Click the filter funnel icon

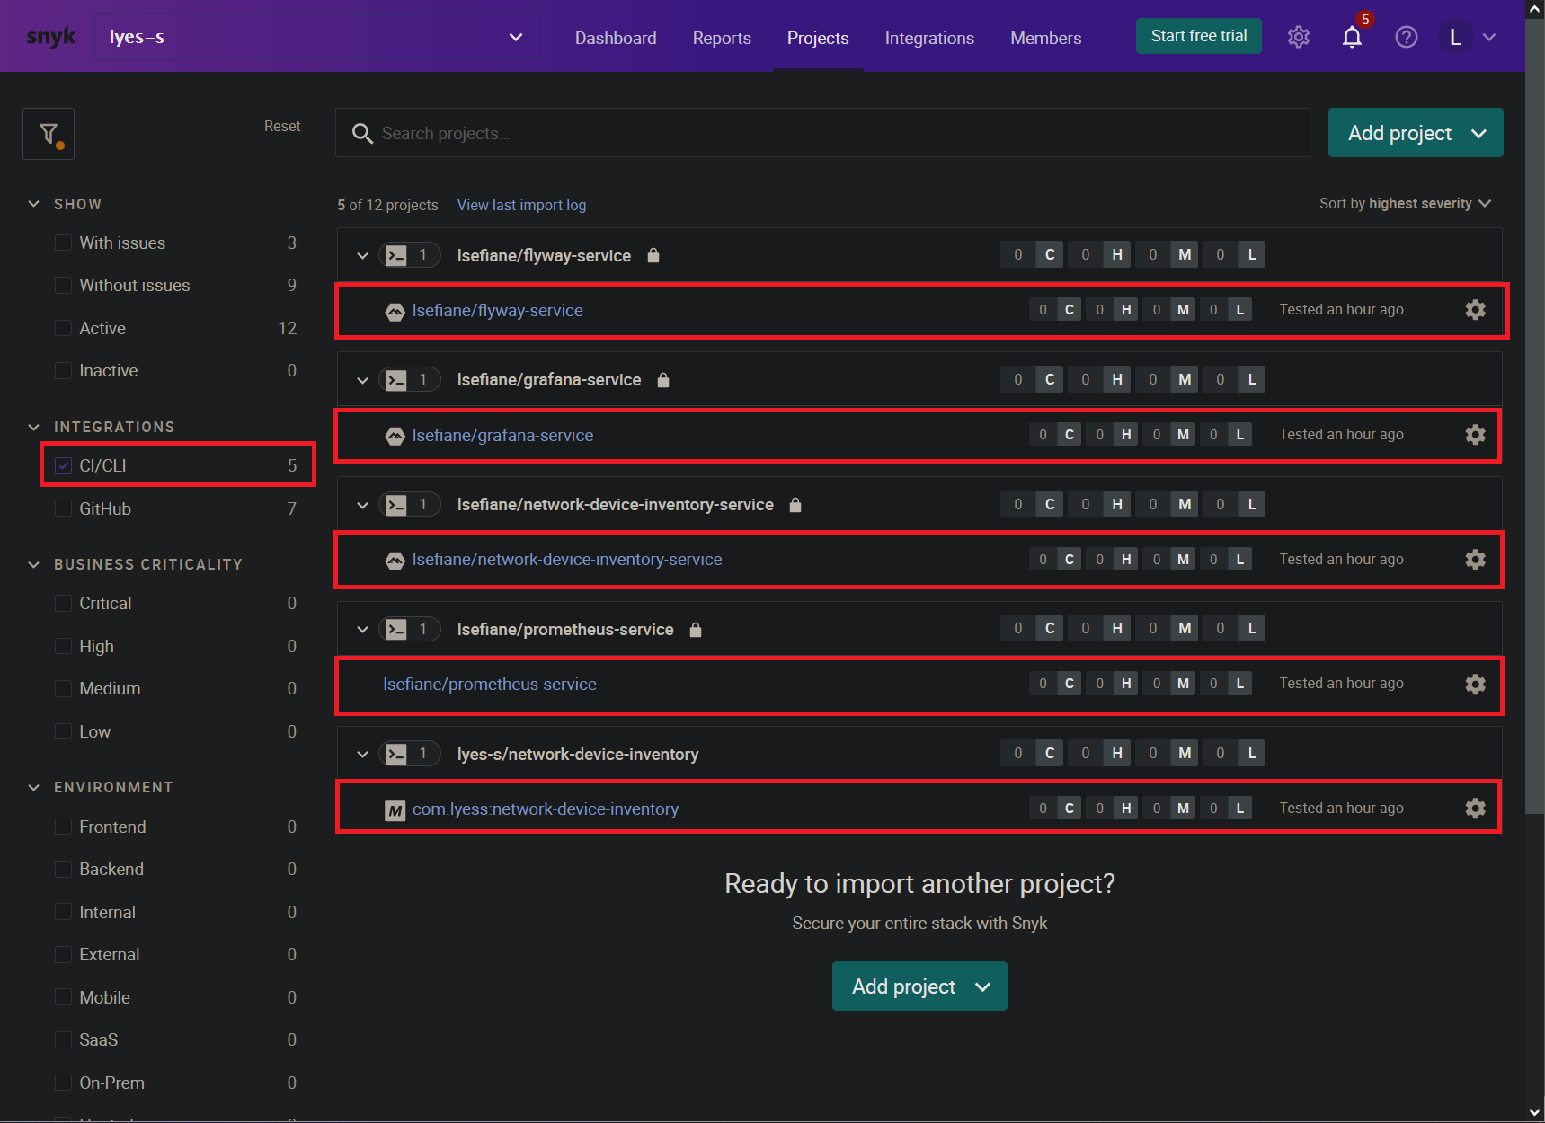[x=49, y=134]
